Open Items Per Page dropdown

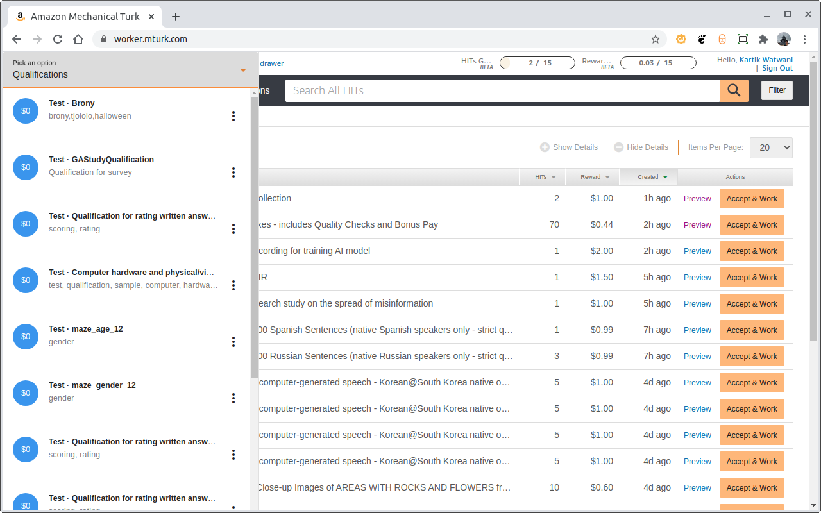[x=771, y=147]
